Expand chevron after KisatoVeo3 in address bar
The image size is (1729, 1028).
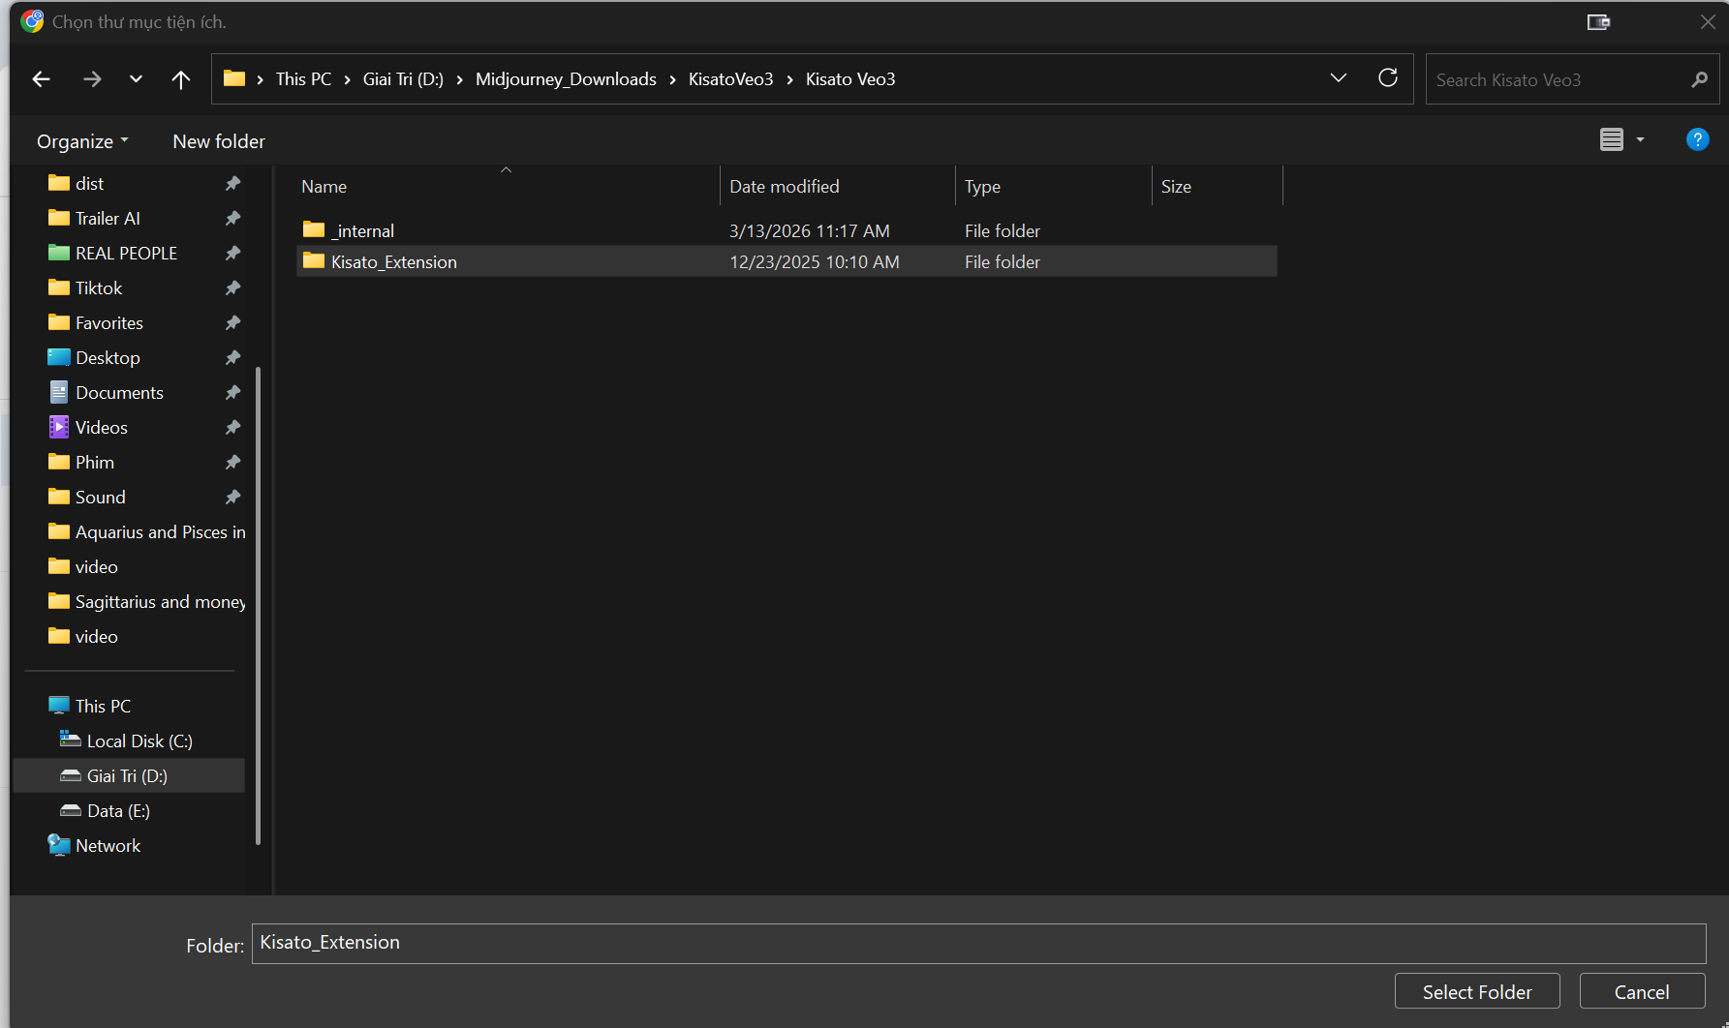(789, 79)
